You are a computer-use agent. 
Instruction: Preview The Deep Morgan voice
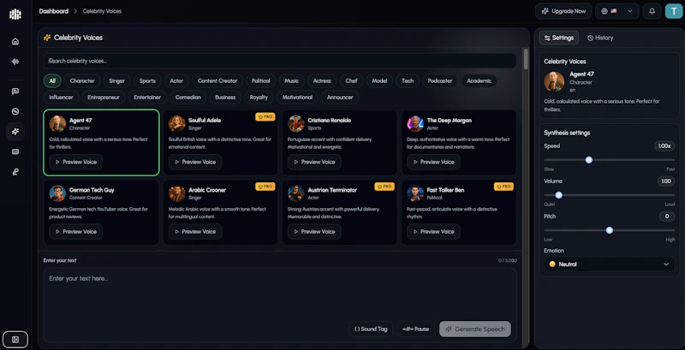click(x=434, y=162)
